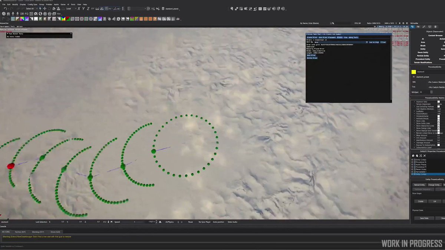Collapse the Test Runner Tests panel

[x=7, y=33]
